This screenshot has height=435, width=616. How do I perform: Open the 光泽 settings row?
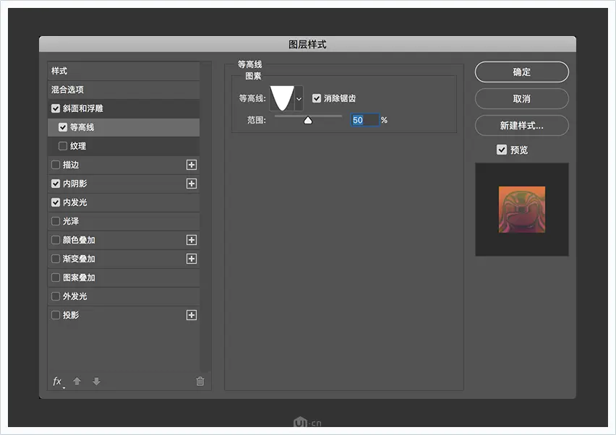124,221
